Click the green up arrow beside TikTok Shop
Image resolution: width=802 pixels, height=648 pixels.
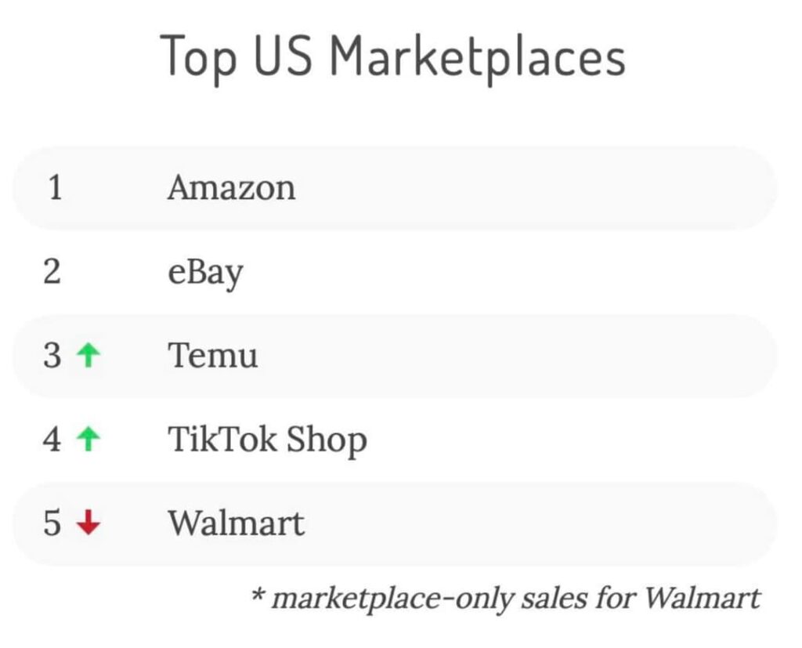point(88,439)
